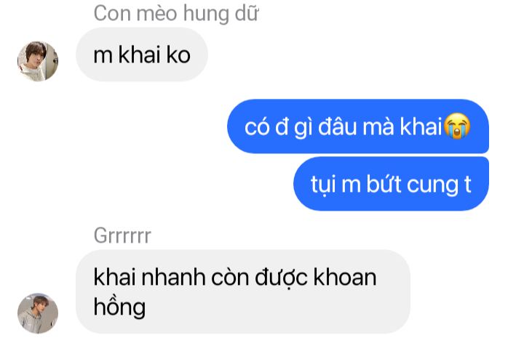Click the word 'đâu' in blue bubble

(x=337, y=126)
